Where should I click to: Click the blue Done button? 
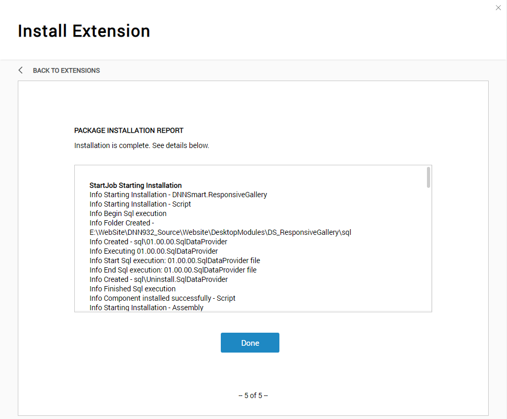[250, 343]
